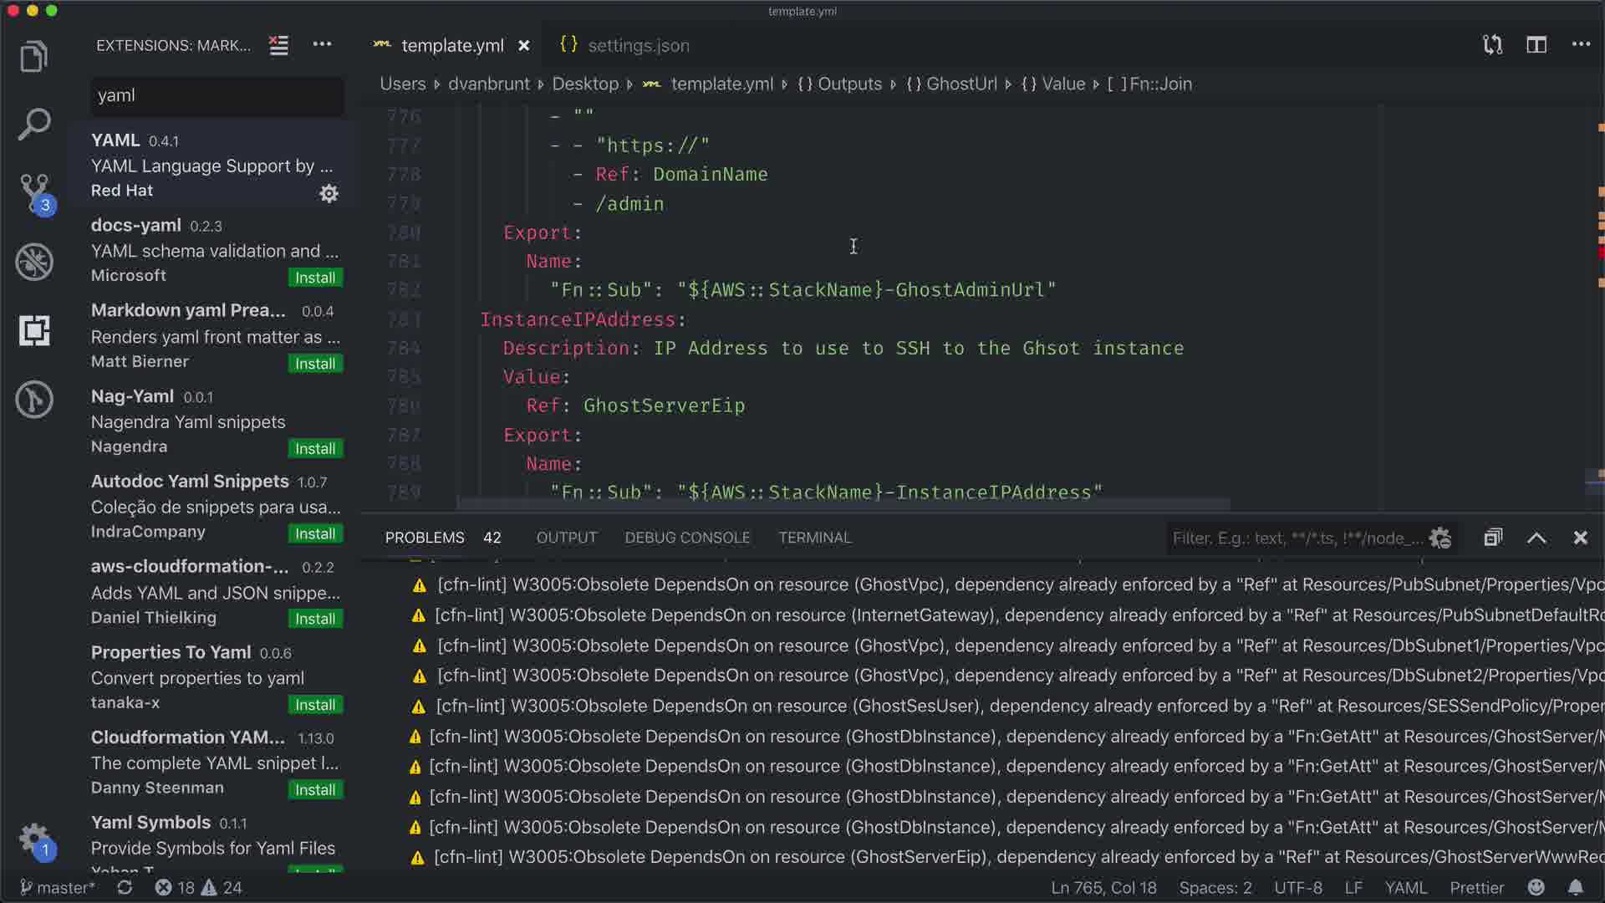Click the Extensions view icon
The width and height of the screenshot is (1605, 903).
(34, 330)
